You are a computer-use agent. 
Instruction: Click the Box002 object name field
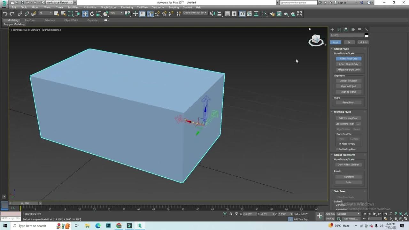point(347,35)
